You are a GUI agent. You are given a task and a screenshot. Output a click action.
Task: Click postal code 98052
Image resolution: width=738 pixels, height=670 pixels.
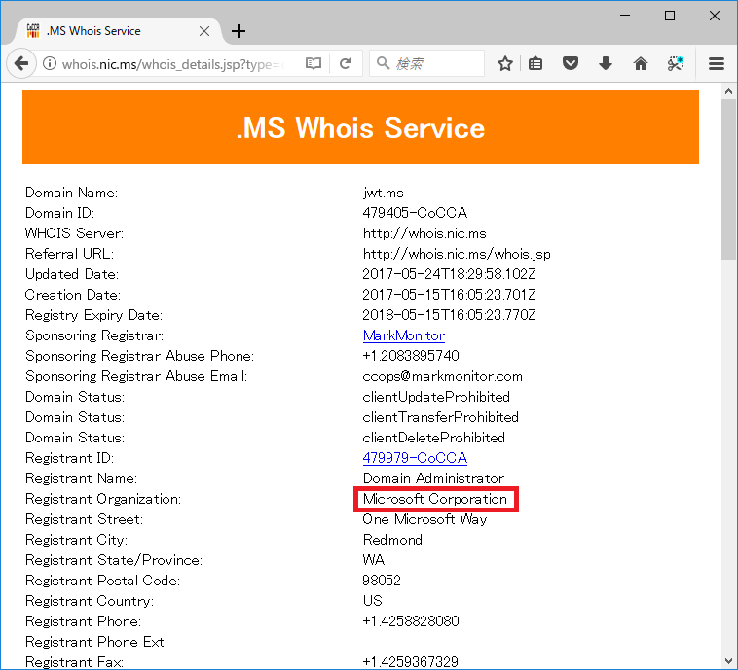pos(382,581)
